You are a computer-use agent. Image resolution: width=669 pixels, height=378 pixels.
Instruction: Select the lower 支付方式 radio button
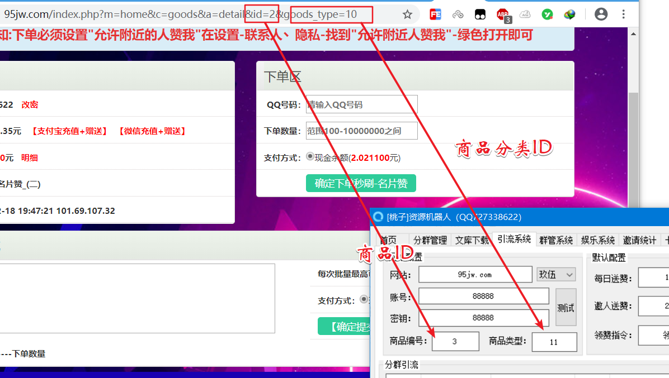364,299
